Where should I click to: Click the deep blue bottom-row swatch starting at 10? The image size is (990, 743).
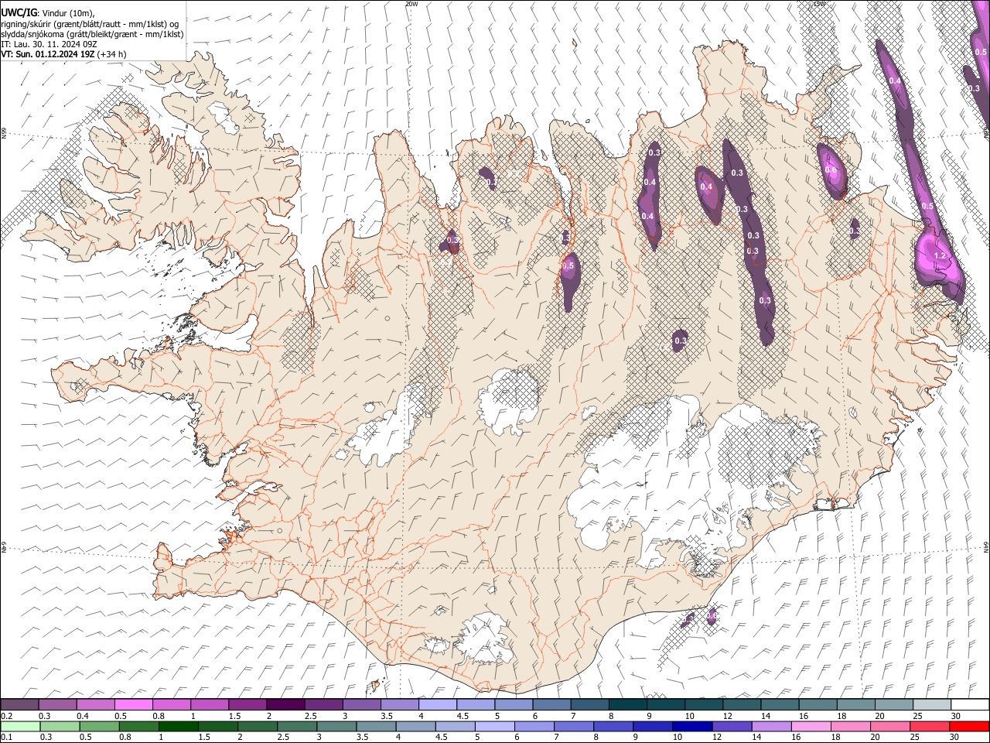(692, 726)
